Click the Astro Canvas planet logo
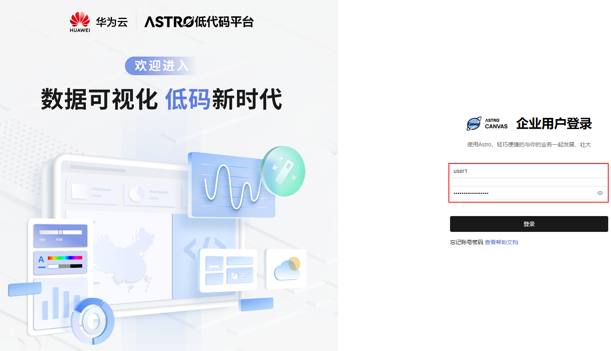The image size is (611, 351). click(x=474, y=123)
